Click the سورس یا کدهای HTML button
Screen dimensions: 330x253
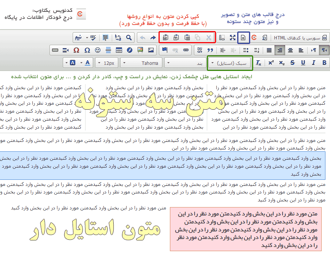tap(300, 38)
